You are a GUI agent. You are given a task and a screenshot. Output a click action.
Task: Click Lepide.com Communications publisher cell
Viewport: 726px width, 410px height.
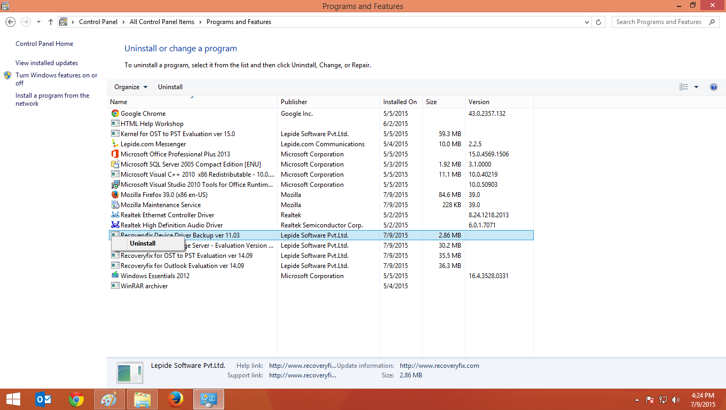322,144
